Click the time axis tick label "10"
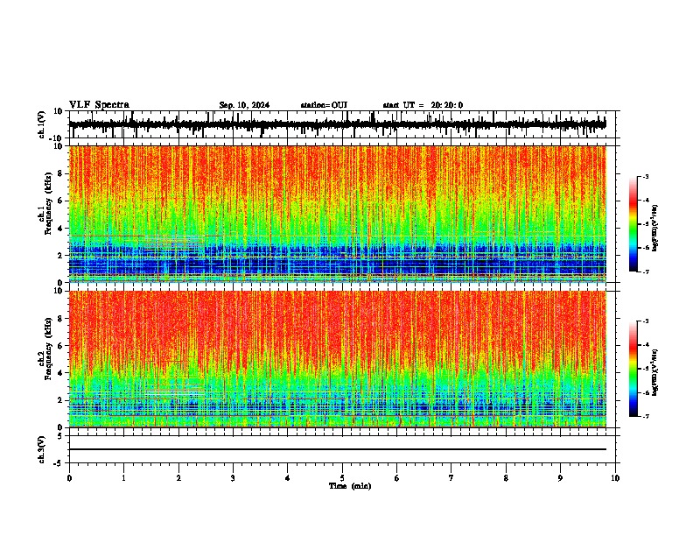The height and width of the screenshot is (536, 693). (x=615, y=478)
